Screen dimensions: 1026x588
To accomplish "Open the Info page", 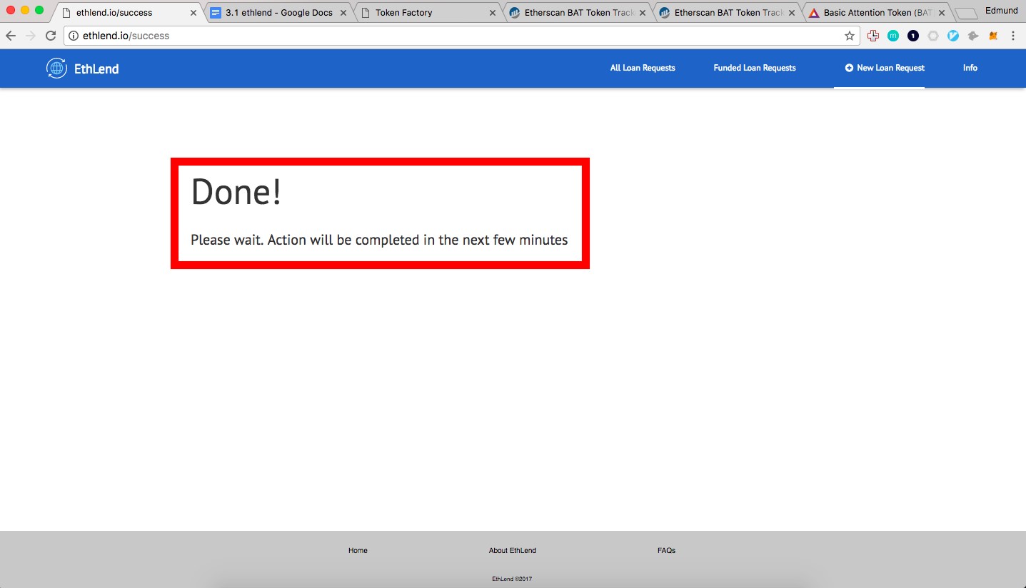I will tap(970, 68).
